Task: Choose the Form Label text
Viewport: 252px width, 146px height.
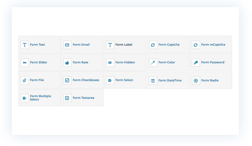Action: [124, 45]
